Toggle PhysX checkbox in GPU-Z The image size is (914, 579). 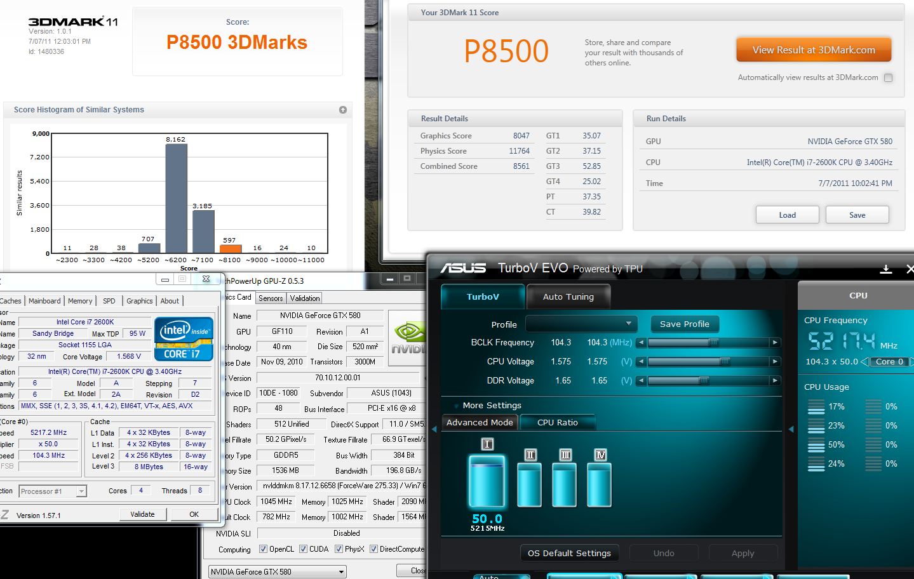coord(339,549)
